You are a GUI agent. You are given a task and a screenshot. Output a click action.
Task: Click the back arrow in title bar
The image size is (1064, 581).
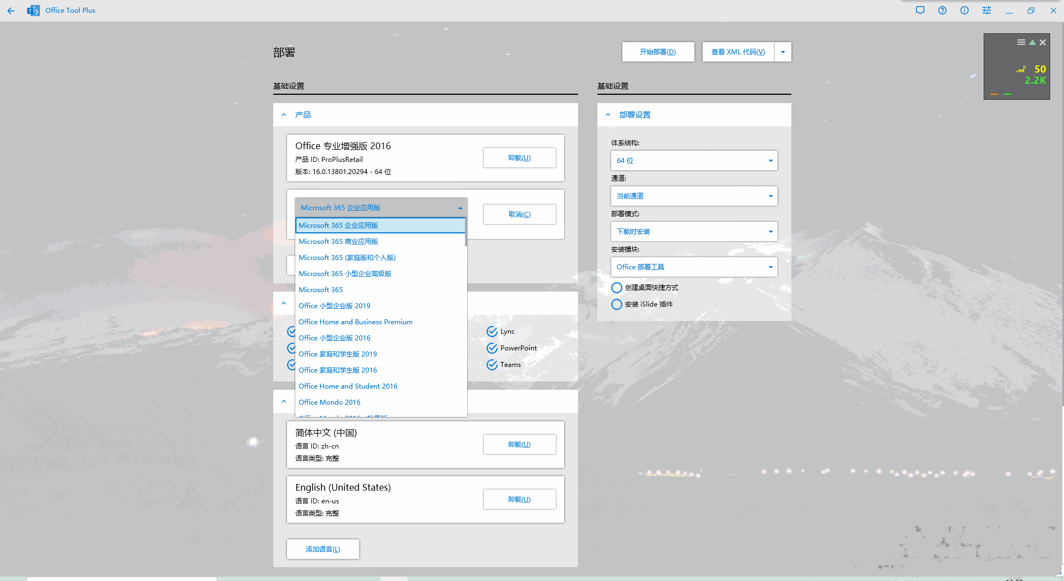click(x=11, y=11)
